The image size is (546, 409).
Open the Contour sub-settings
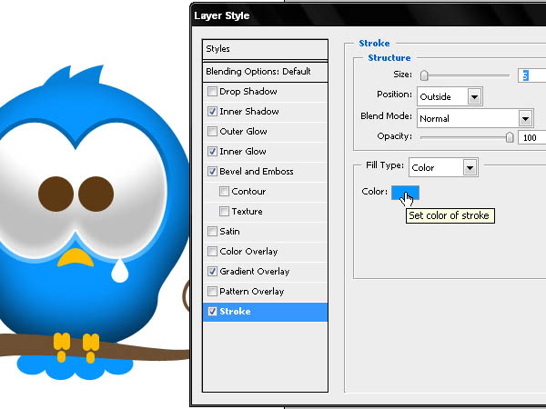pos(248,191)
